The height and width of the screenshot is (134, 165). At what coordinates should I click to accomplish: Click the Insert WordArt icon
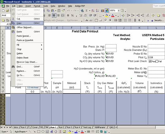pyautogui.click(x=52, y=131)
